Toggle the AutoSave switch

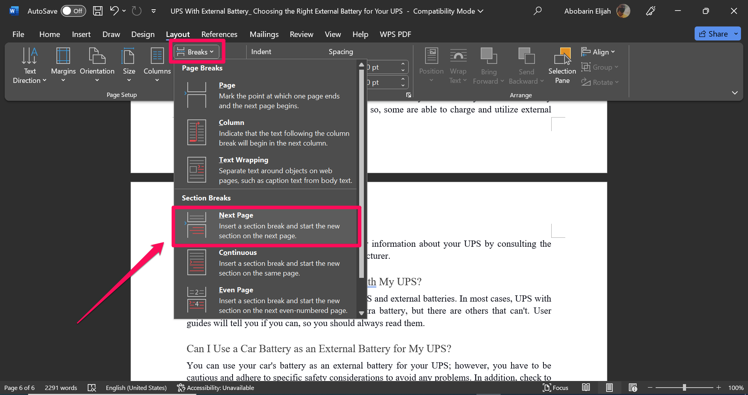click(x=73, y=11)
